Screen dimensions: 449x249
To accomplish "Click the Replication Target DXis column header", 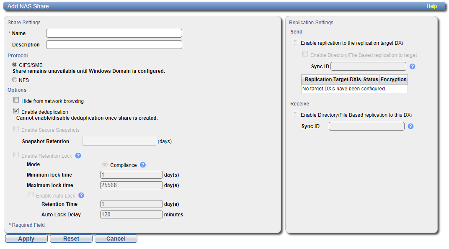I will (x=333, y=80).
